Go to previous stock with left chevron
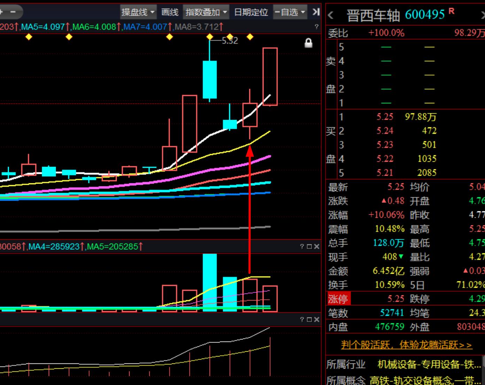485x385 pixels. (x=331, y=15)
